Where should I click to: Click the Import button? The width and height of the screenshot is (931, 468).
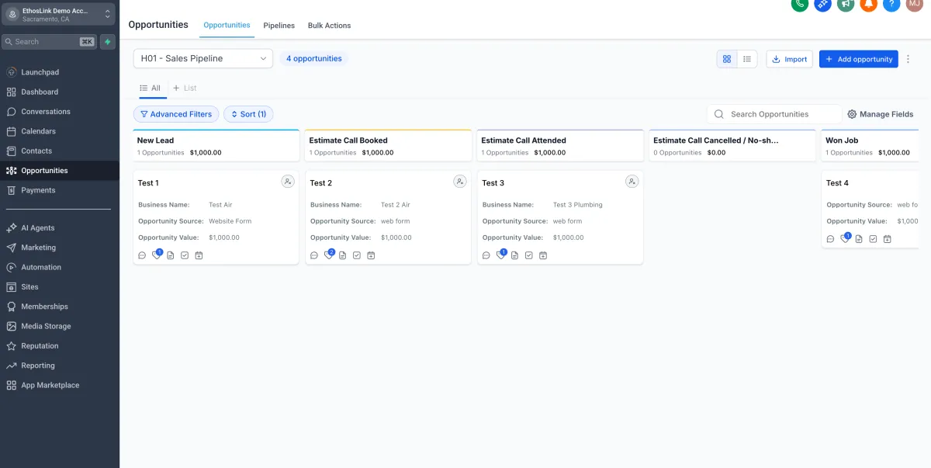(789, 59)
